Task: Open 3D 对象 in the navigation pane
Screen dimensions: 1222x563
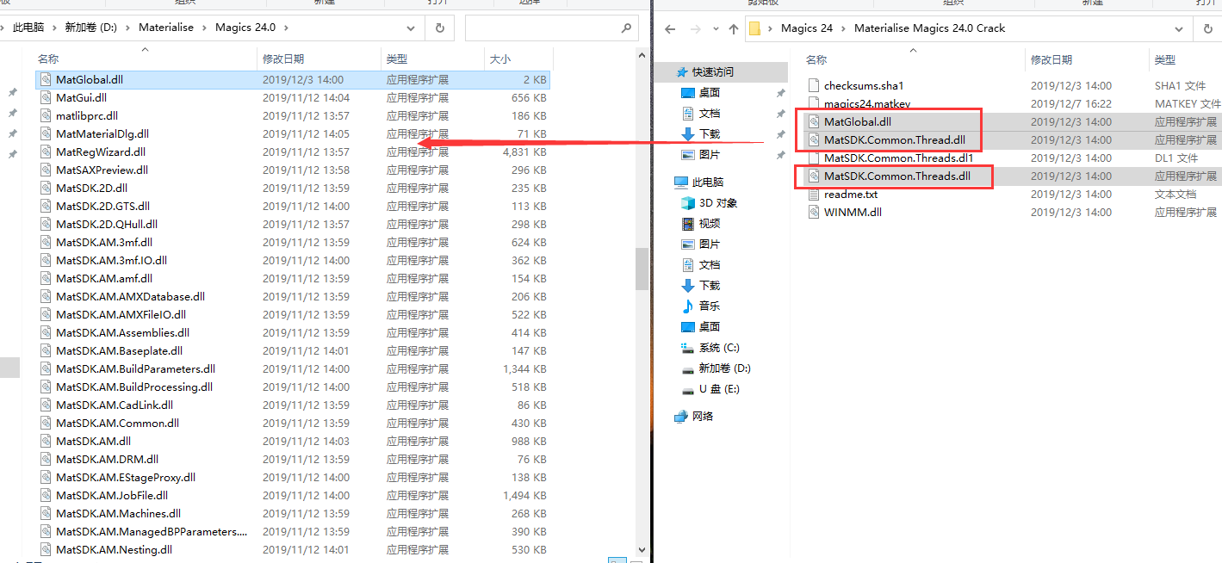Action: [x=717, y=203]
